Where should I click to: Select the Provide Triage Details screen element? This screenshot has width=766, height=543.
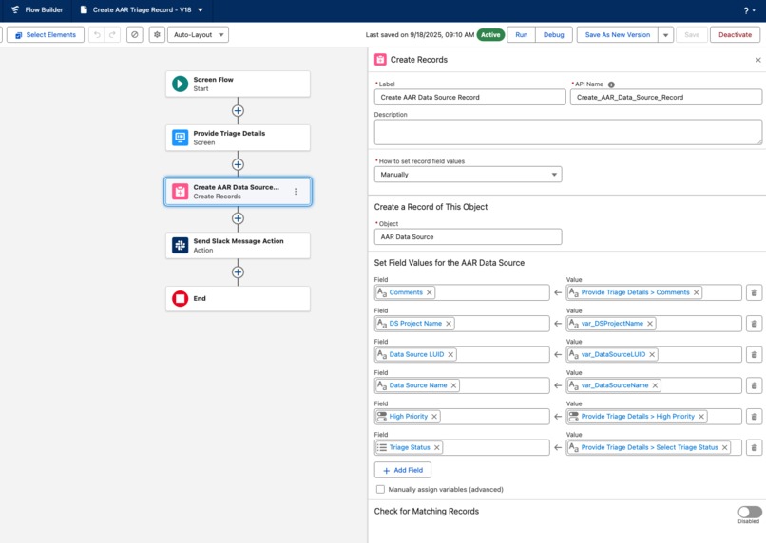coord(238,138)
